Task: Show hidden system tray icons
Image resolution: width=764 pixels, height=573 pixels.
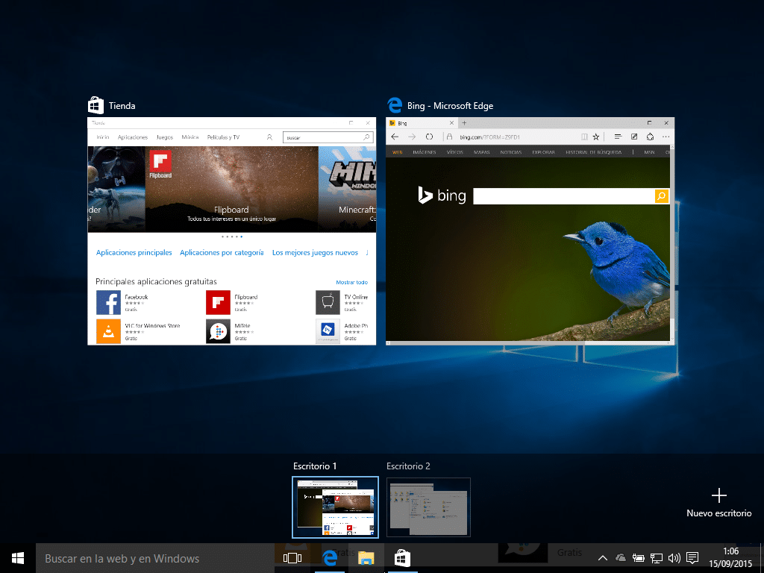Action: [603, 558]
